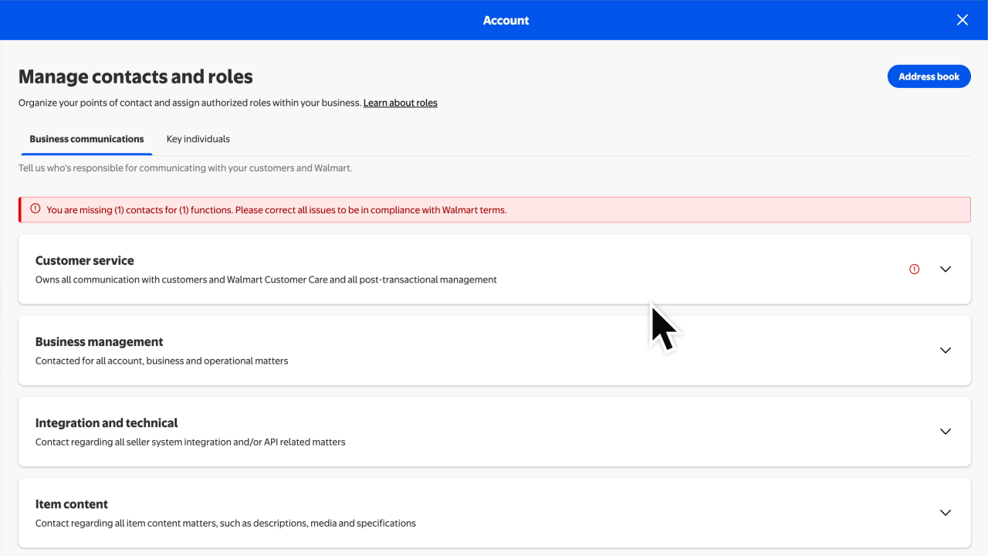
Task: Click 'Contact regarding all seller system integration' text
Action: pos(191,442)
